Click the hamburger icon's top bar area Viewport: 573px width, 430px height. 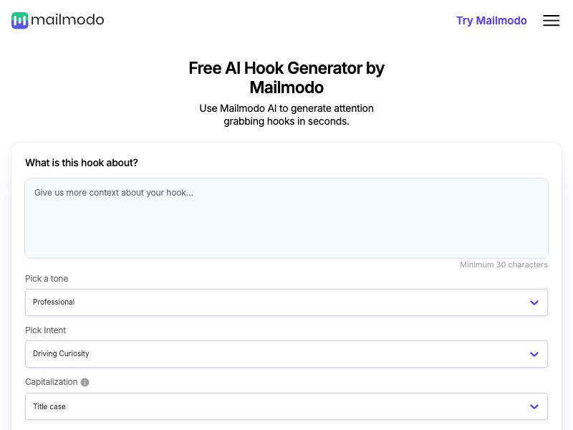(x=551, y=16)
